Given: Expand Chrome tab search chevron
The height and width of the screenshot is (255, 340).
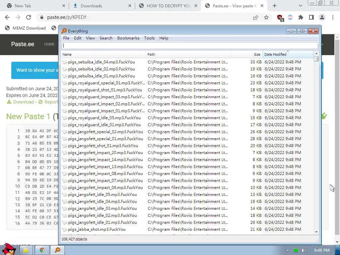Looking at the screenshot, I should click(x=300, y=6).
